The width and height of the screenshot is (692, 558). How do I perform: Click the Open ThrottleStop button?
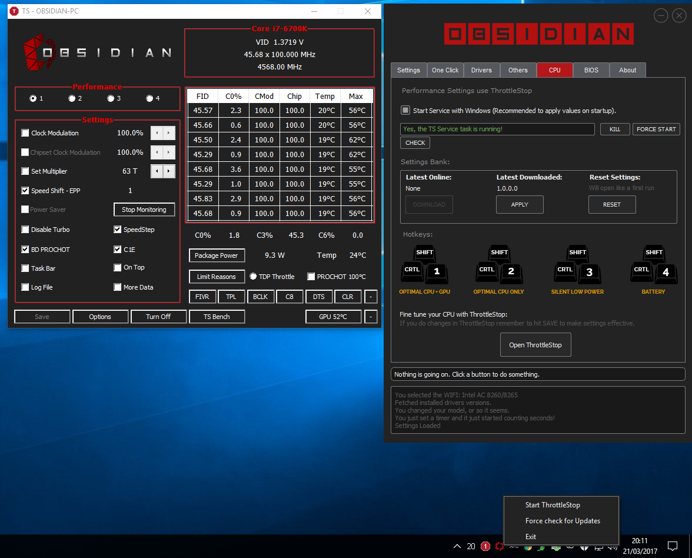[x=535, y=345]
